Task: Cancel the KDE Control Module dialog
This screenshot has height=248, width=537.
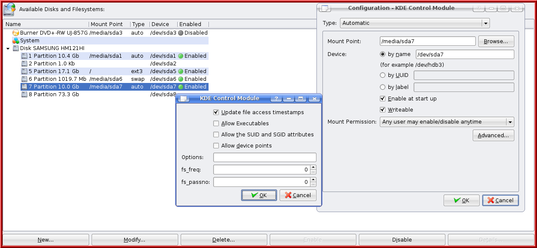Action: pos(298,195)
